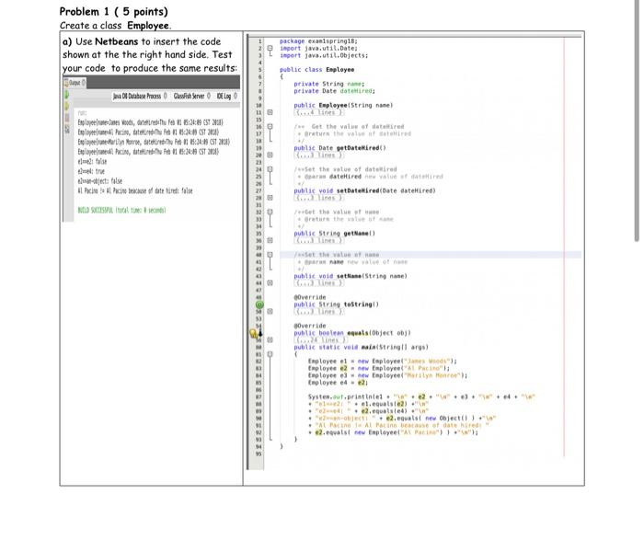Click the 'Employee e1 = new Employee' line
Screen dimensions: 644x540
coord(383,361)
